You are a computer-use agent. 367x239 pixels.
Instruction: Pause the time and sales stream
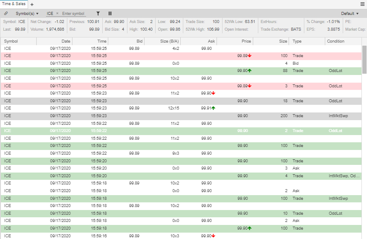pos(110,14)
